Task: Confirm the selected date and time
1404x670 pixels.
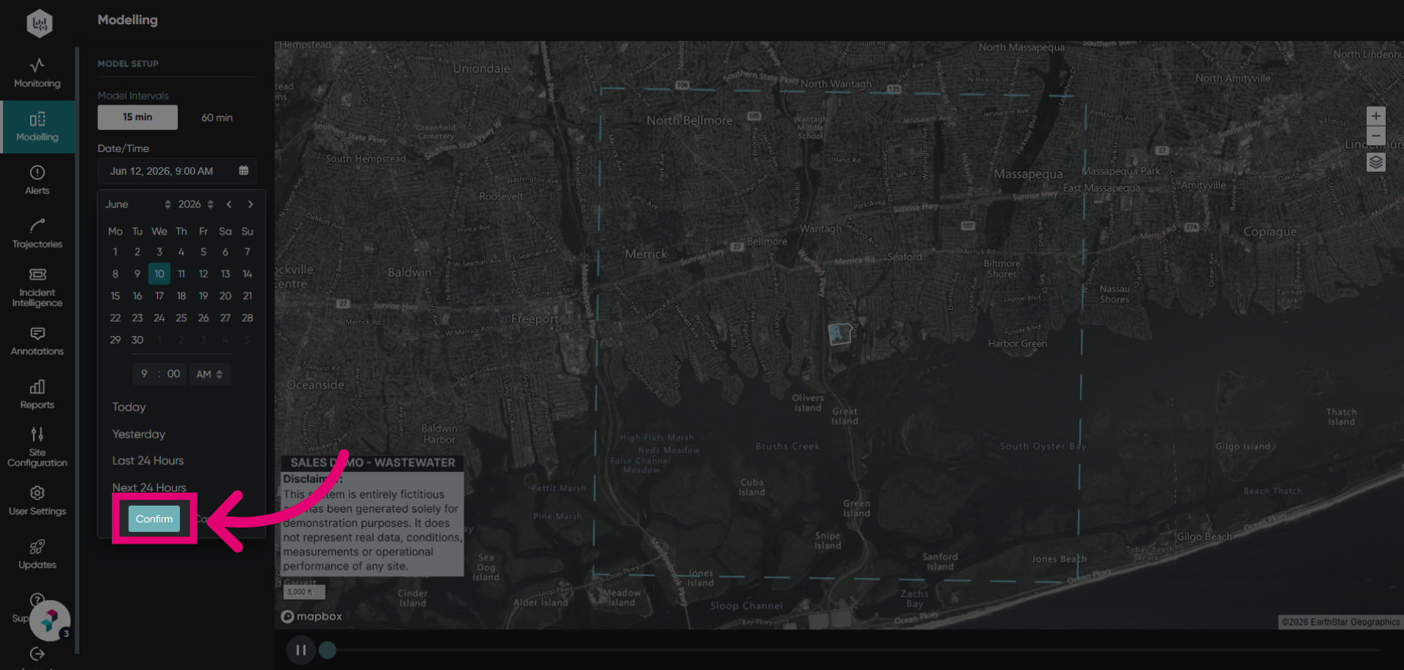Action: tap(154, 519)
